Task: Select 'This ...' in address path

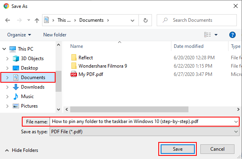Action: click(x=64, y=20)
